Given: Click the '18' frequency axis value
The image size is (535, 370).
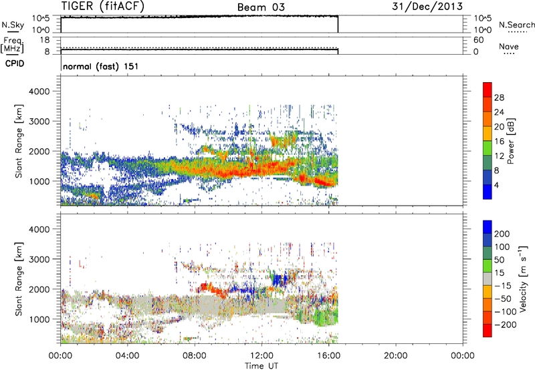Looking at the screenshot, I should click(x=45, y=40).
